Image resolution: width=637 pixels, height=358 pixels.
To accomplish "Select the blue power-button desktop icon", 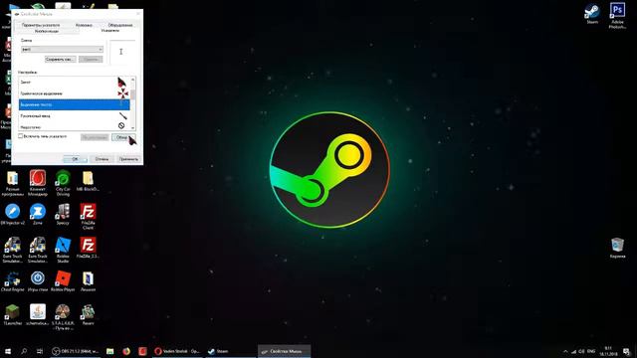I will point(38,281).
